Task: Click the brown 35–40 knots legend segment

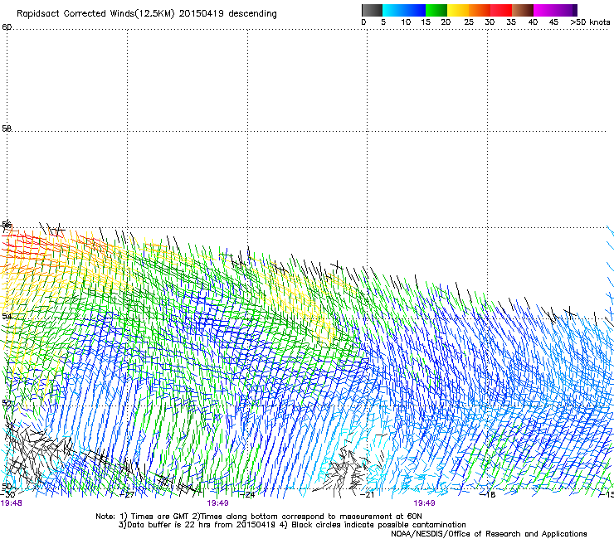Action: pos(523,10)
